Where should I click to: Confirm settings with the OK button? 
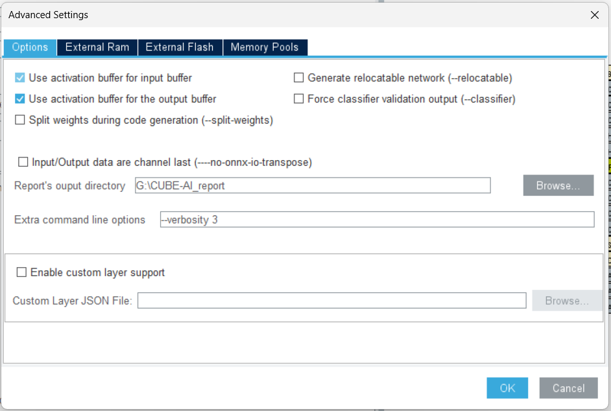[507, 388]
